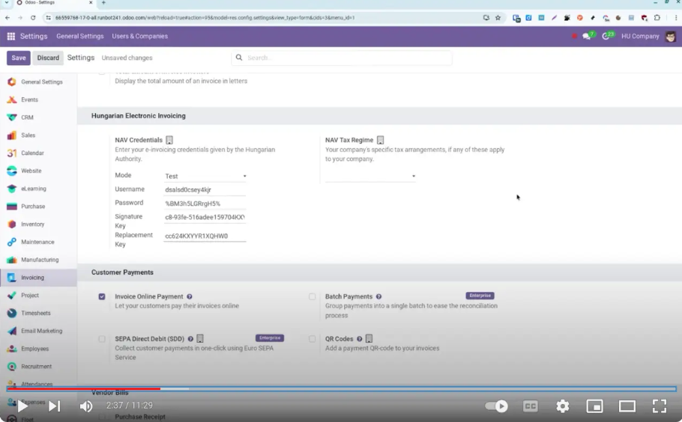Save the settings changes
Screen dimensions: 682x422
(x=19, y=58)
